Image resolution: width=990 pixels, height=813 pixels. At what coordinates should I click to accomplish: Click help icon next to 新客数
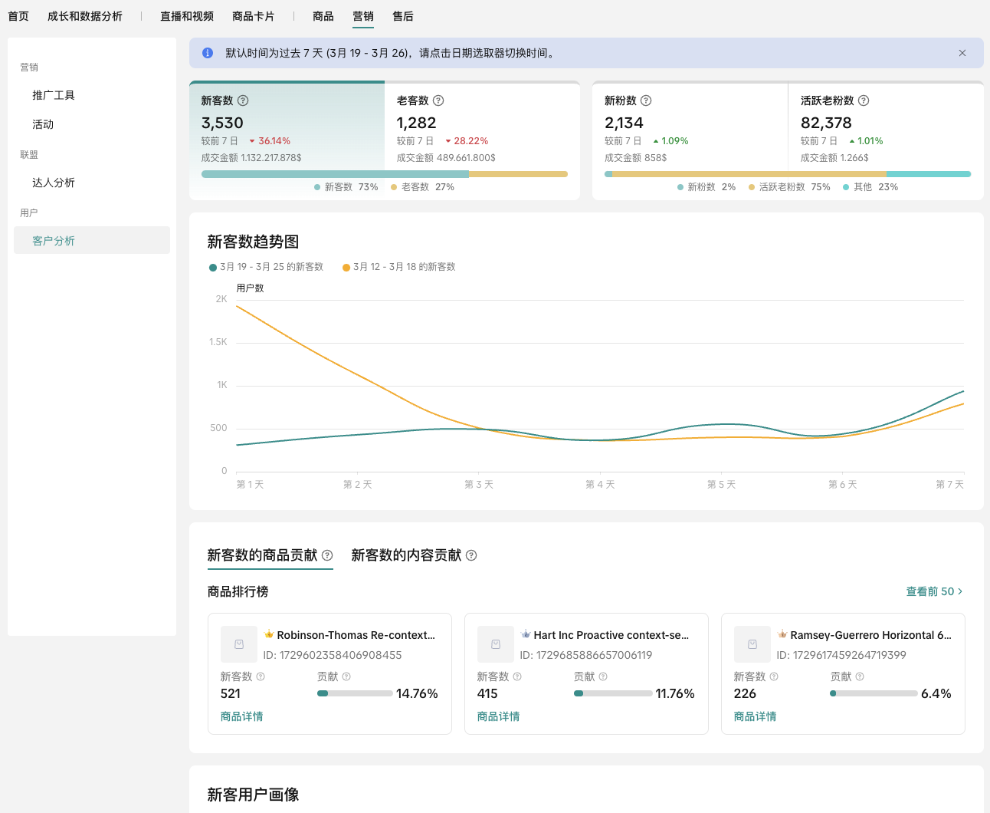[x=243, y=100]
